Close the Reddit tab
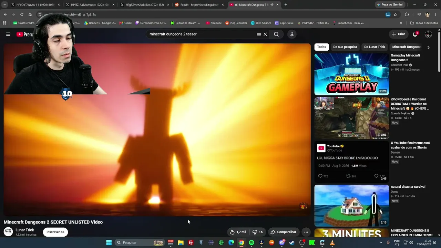The height and width of the screenshot is (248, 441). (x=223, y=5)
